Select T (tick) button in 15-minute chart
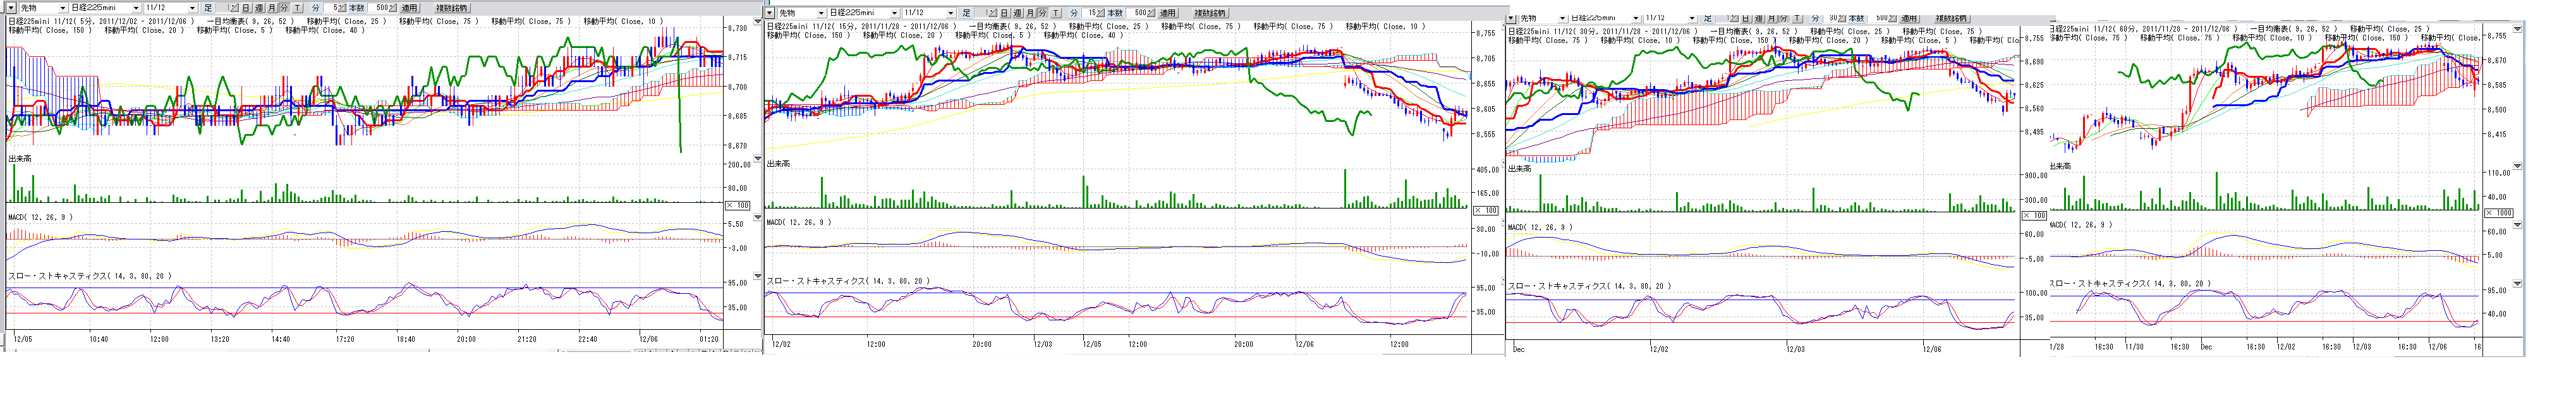 (x=1056, y=13)
